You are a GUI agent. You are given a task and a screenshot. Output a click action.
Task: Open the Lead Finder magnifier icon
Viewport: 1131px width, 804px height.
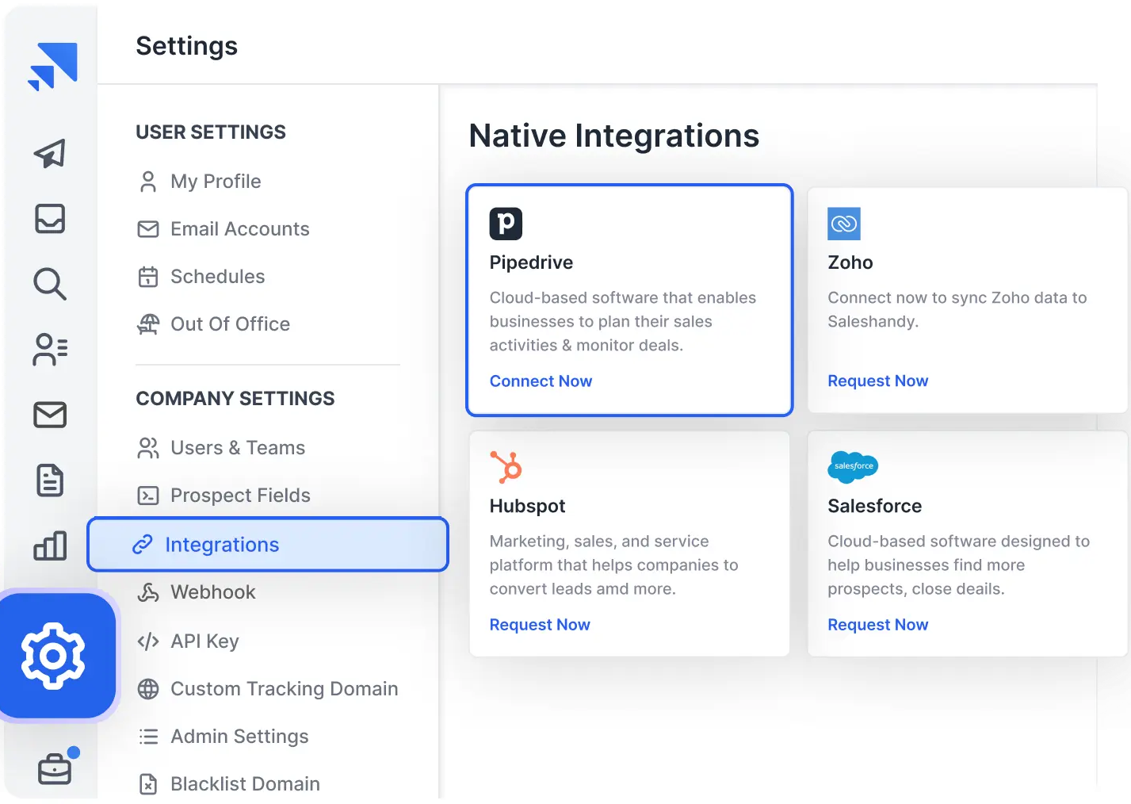pos(50,283)
